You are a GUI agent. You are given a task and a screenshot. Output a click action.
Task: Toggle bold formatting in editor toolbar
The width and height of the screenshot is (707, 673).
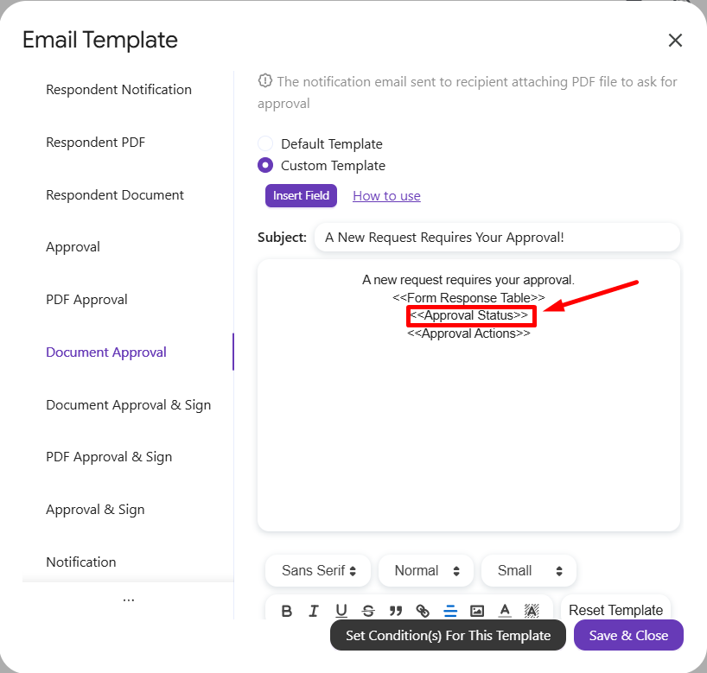[287, 611]
